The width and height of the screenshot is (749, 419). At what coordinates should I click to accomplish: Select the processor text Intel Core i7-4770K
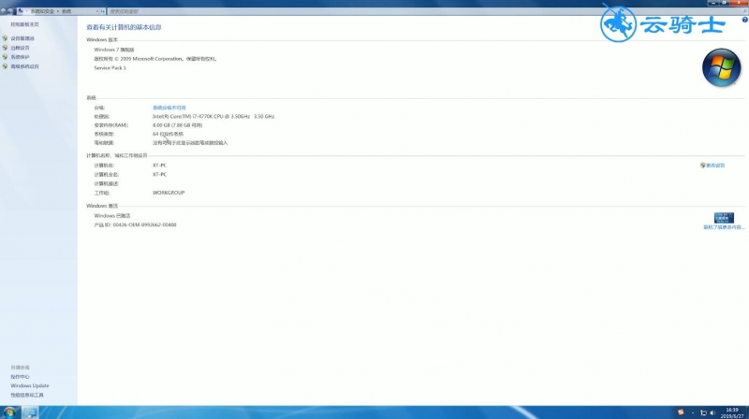(213, 117)
